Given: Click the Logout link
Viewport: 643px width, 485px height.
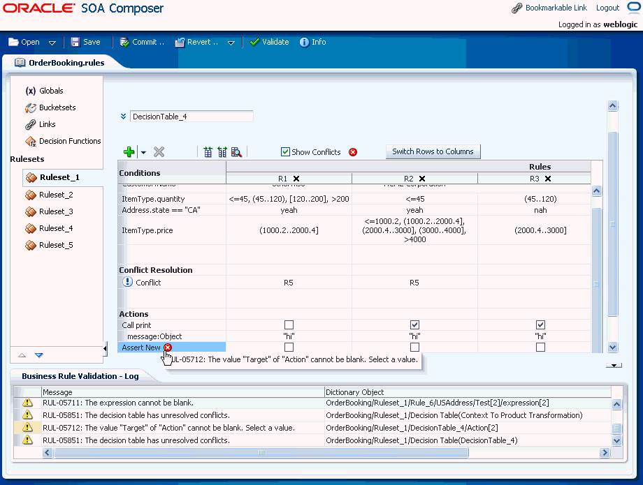Looking at the screenshot, I should [607, 8].
